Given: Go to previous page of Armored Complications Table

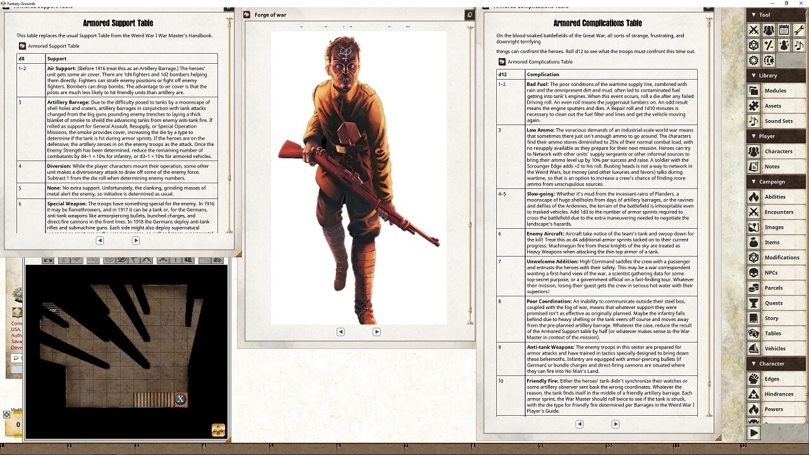Looking at the screenshot, I should point(579,424).
